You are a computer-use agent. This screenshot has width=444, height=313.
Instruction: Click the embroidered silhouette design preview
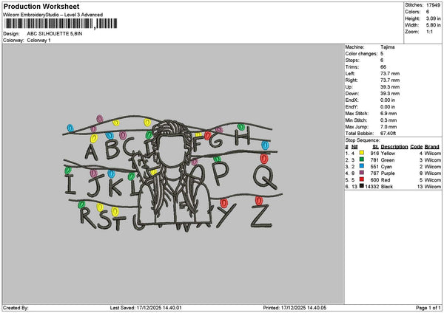172,173
